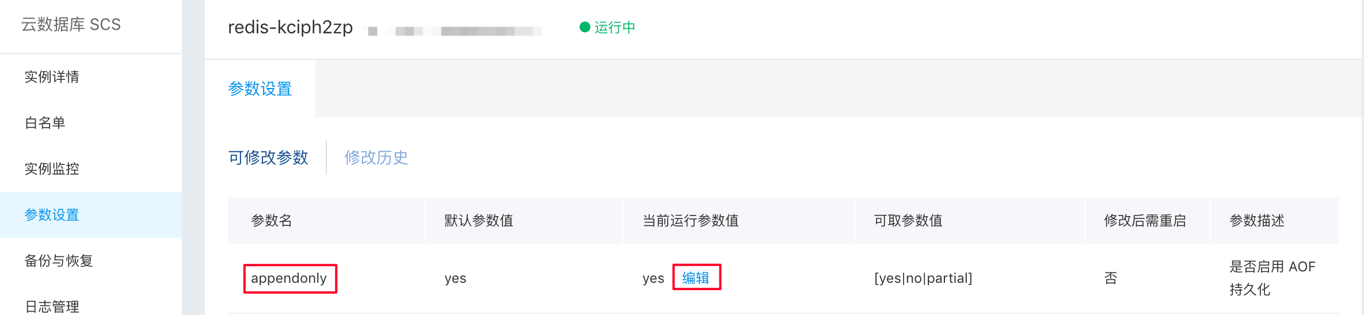Go to 实例监控 sidebar item
The height and width of the screenshot is (315, 1364).
point(52,169)
